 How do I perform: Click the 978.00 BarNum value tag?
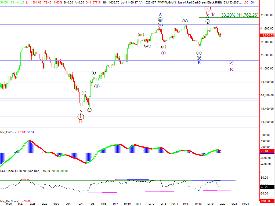pos(267,201)
